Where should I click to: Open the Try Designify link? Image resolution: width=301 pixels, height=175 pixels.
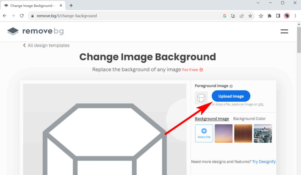point(264,161)
